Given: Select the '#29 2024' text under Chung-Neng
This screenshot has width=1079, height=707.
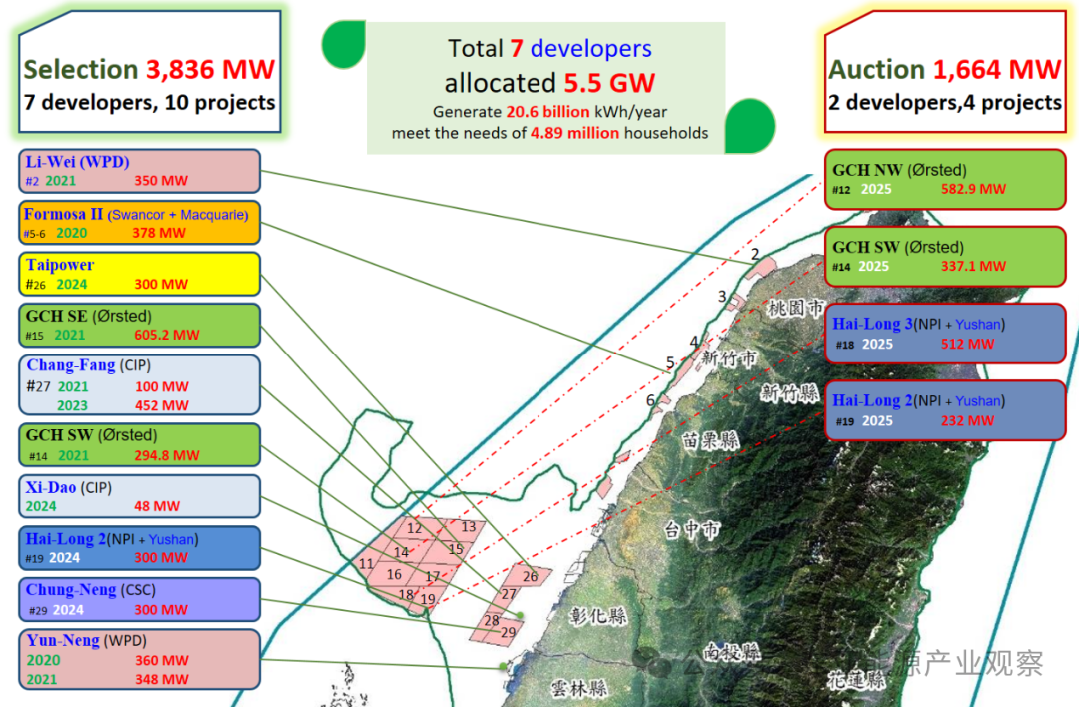Looking at the screenshot, I should coord(56,610).
